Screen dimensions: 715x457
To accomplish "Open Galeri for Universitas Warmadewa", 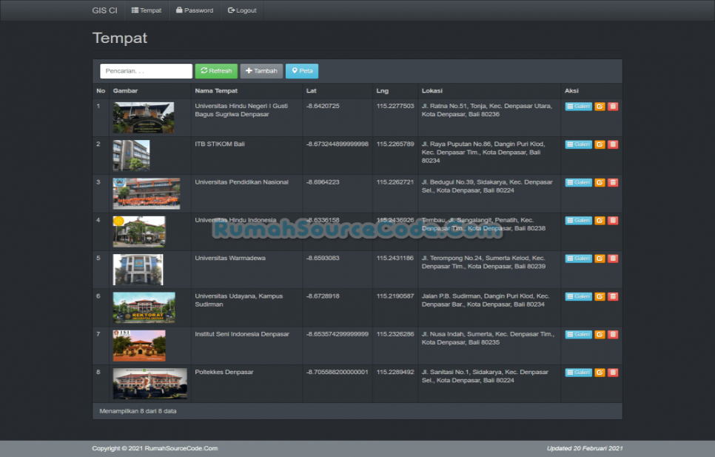I will pyautogui.click(x=579, y=258).
